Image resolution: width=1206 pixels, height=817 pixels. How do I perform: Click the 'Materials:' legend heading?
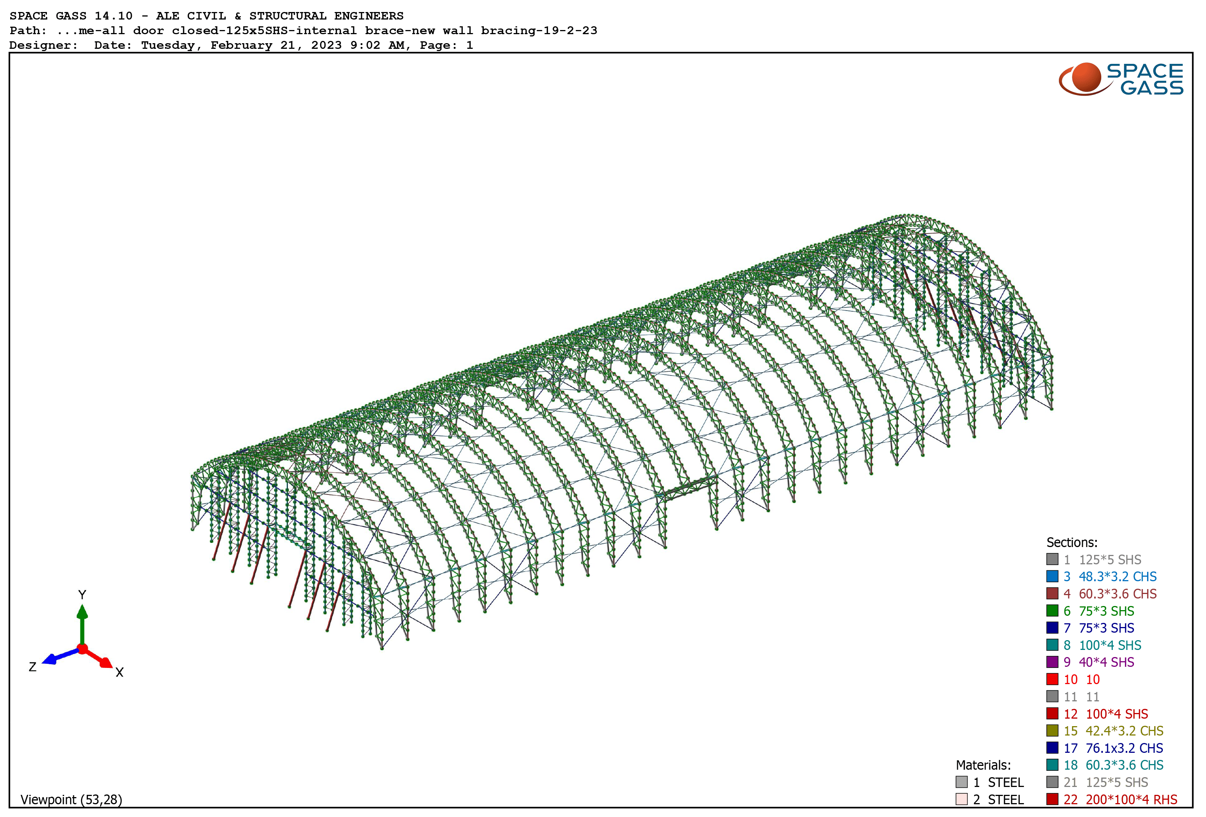point(983,765)
